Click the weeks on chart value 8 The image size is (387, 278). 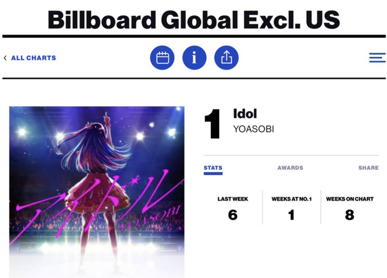click(350, 215)
